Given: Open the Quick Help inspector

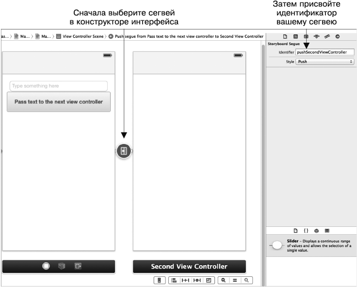Looking at the screenshot, I should point(295,36).
